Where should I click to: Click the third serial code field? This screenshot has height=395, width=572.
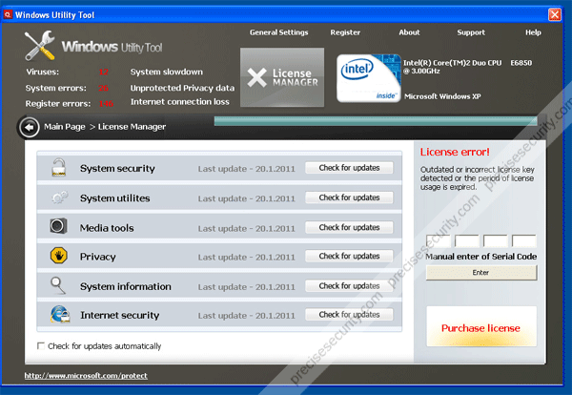pos(496,241)
